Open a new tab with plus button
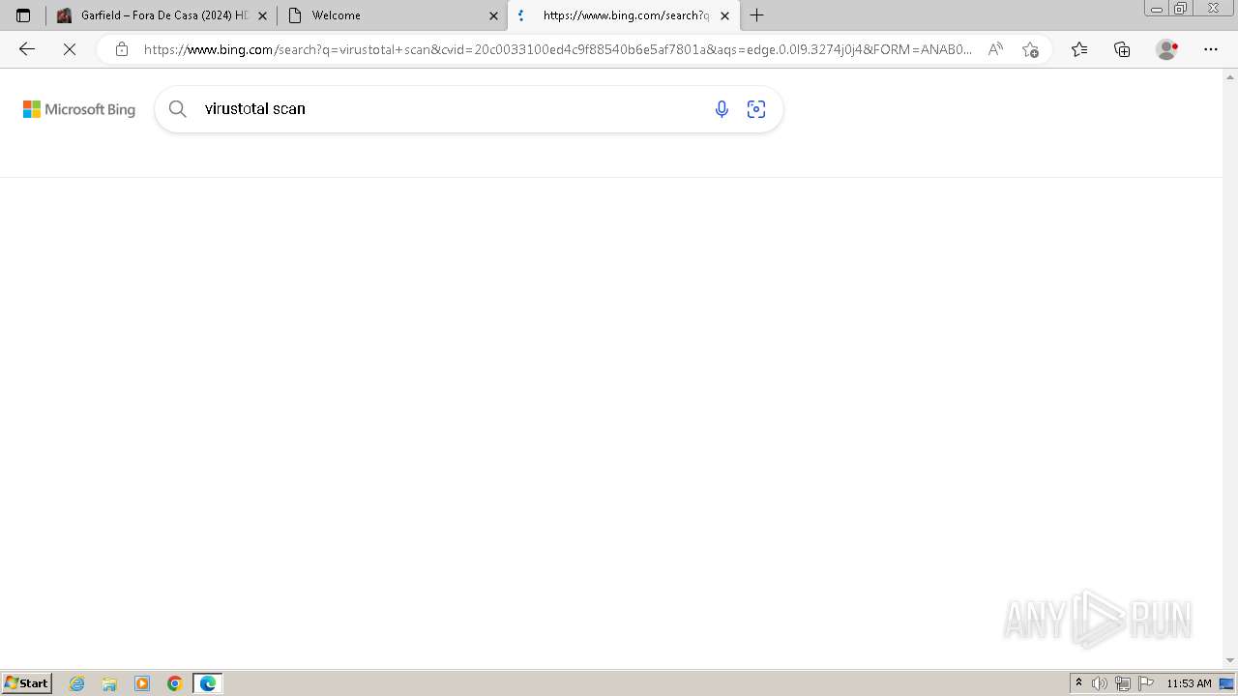 tap(756, 15)
